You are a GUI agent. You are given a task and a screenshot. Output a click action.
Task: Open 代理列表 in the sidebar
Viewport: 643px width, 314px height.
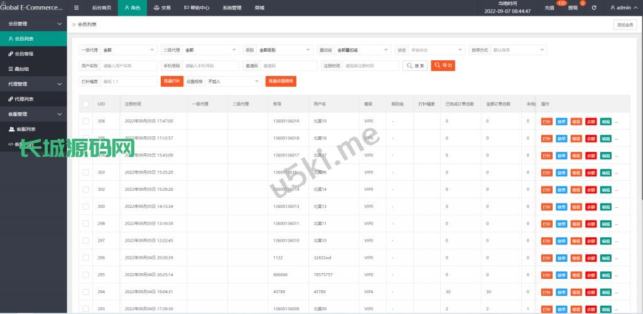click(x=24, y=99)
